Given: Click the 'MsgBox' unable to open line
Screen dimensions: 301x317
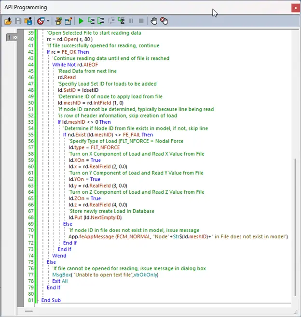Looking at the screenshot, I should 105,275.
